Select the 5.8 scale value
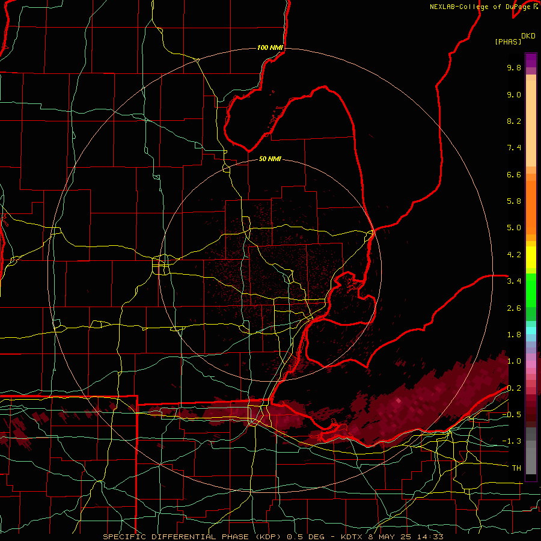Viewport: 541px width, 541px height. point(514,201)
